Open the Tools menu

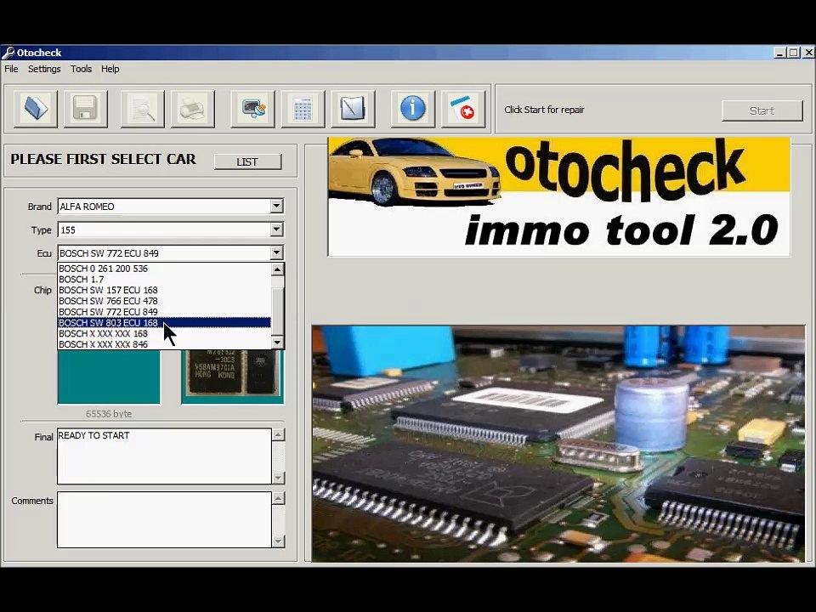pos(82,69)
